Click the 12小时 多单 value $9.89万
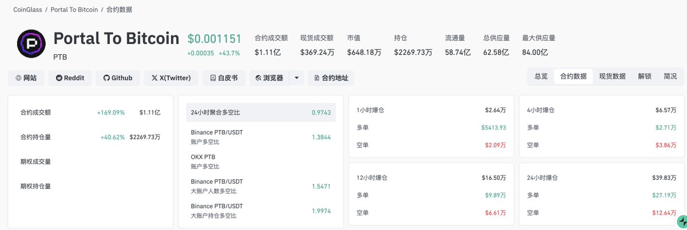687x230 pixels. 495,195
